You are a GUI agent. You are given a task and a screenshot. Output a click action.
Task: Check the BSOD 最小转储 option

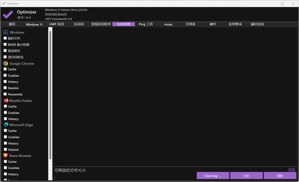(x=5, y=45)
